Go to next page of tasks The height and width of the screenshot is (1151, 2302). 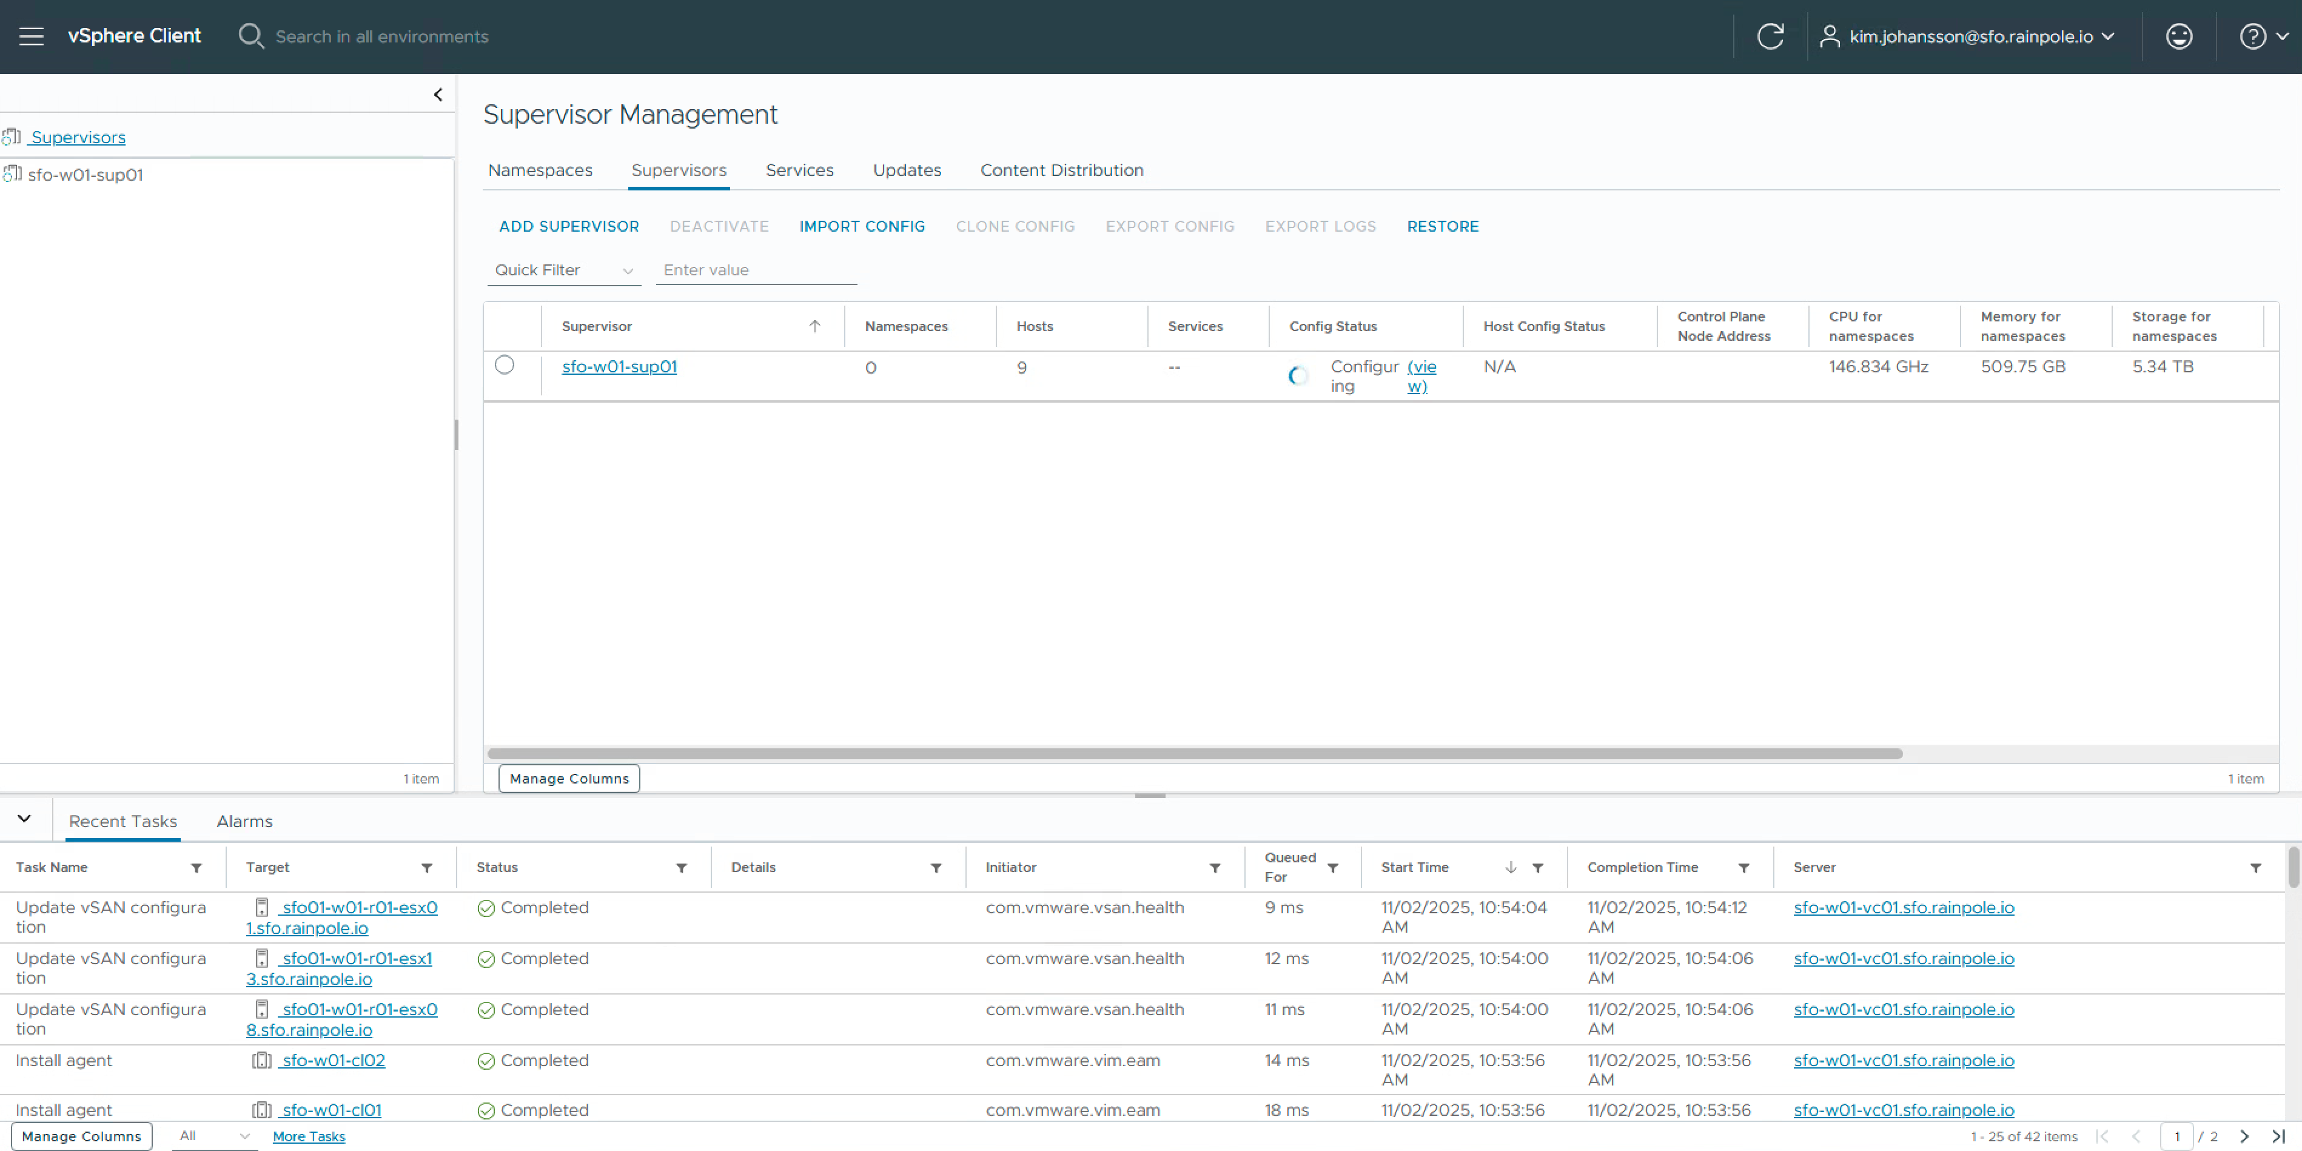(2244, 1136)
